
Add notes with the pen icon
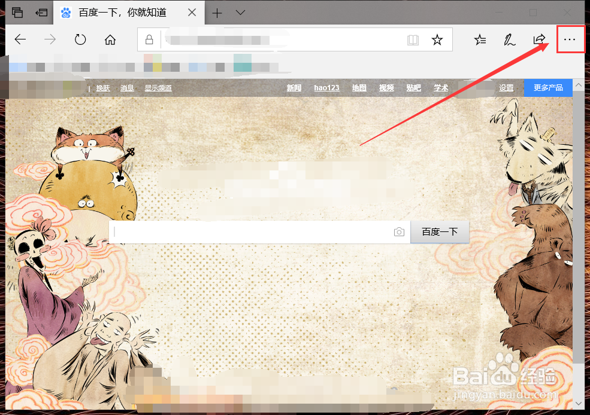[x=510, y=39]
